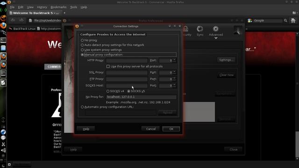Click the Firefox home button icon
The width and height of the screenshot is (299, 168).
point(293,21)
